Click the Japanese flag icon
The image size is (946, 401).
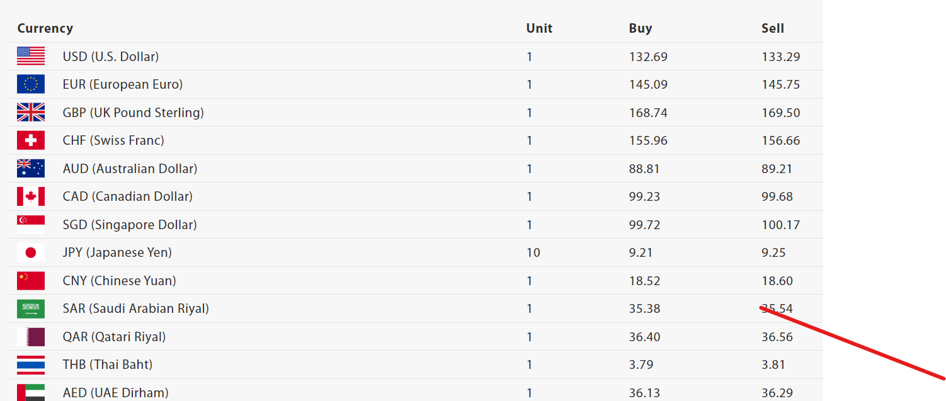click(x=31, y=252)
